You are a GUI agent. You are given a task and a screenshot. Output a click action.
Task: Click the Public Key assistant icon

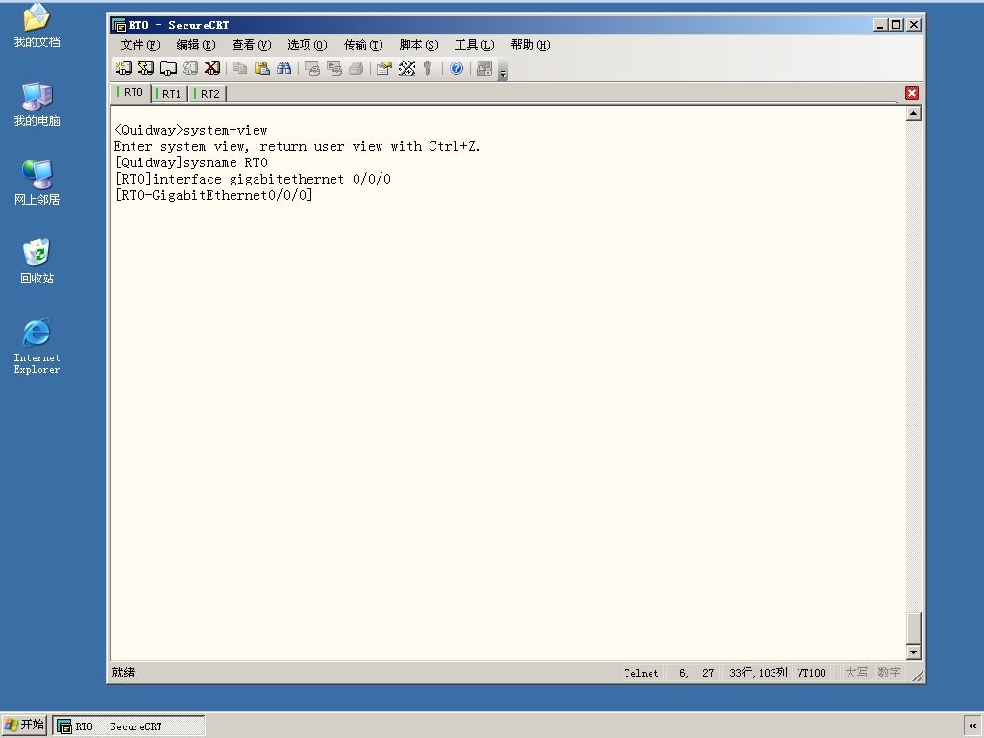pyautogui.click(x=428, y=68)
